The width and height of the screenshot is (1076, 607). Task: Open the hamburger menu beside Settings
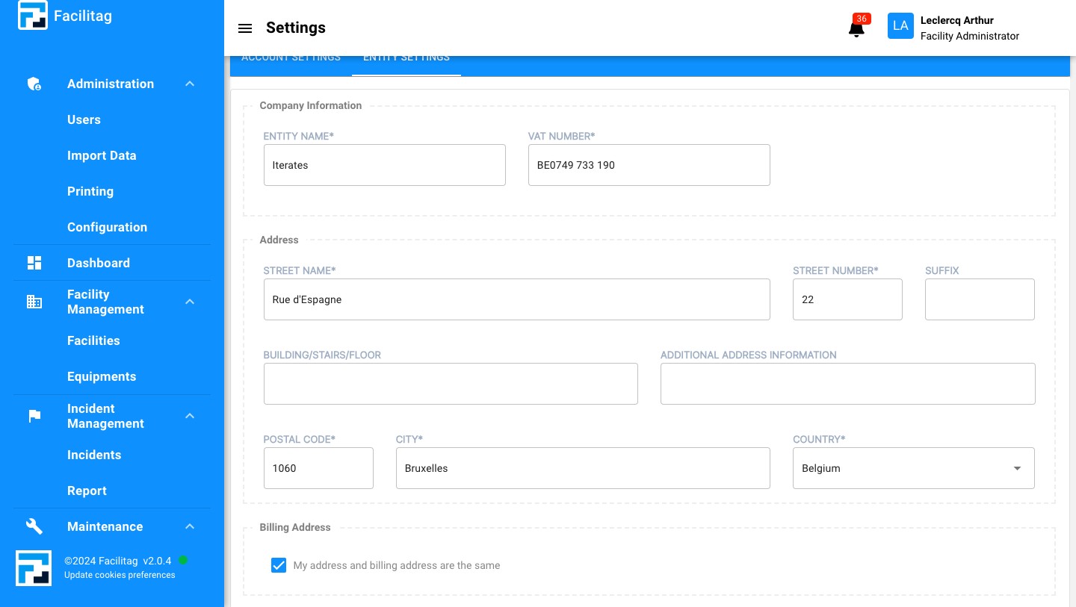tap(245, 28)
